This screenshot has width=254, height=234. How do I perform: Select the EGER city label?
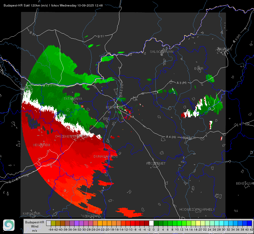click(x=199, y=69)
